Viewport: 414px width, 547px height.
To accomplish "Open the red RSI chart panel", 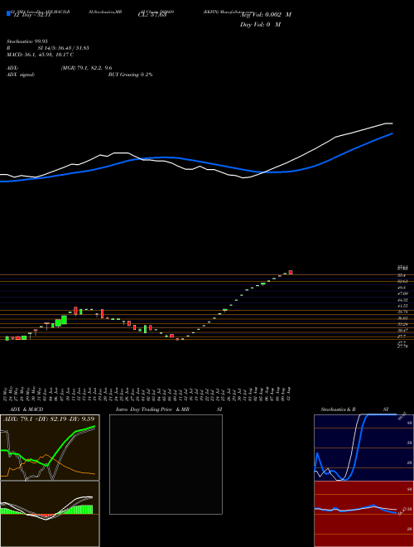I will pos(363,514).
